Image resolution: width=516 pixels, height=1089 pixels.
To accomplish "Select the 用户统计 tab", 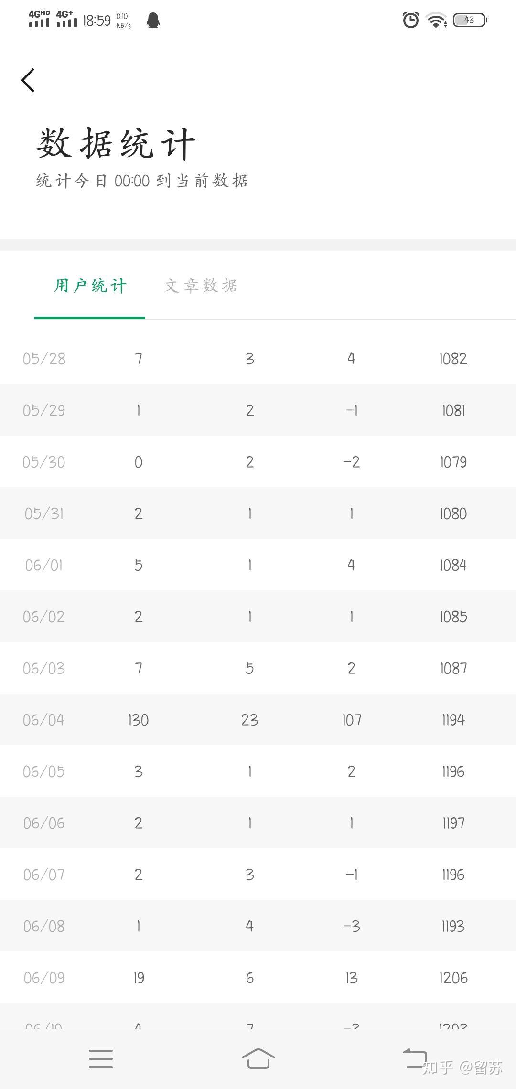I will point(90,286).
